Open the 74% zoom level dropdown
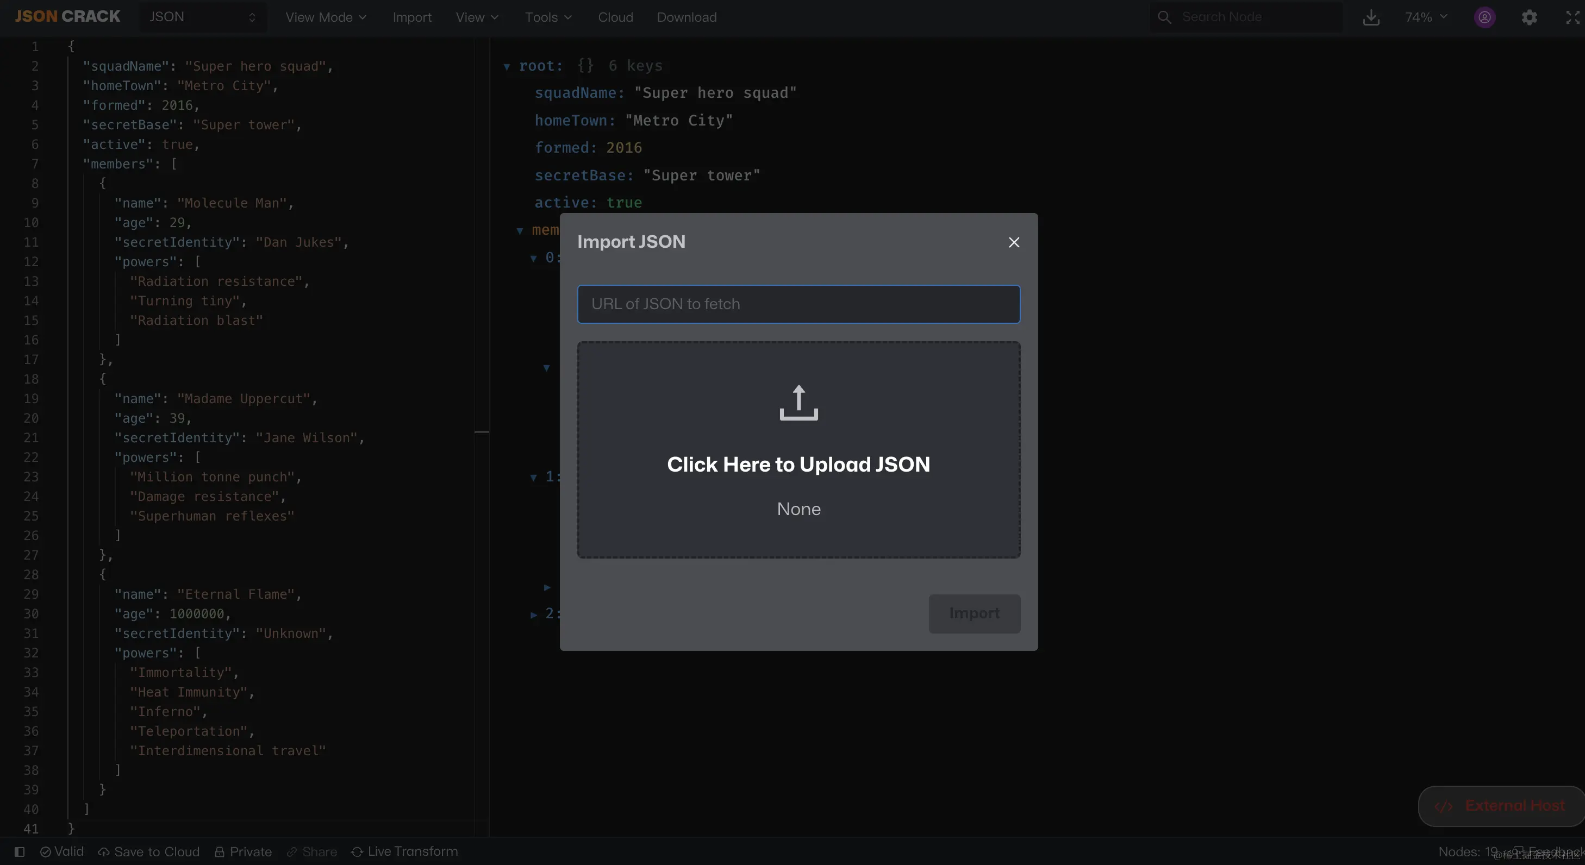Viewport: 1585px width, 865px height. point(1425,17)
